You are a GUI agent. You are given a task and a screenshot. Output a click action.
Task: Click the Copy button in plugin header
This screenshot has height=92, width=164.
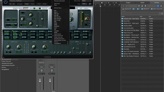[x=27, y=4]
